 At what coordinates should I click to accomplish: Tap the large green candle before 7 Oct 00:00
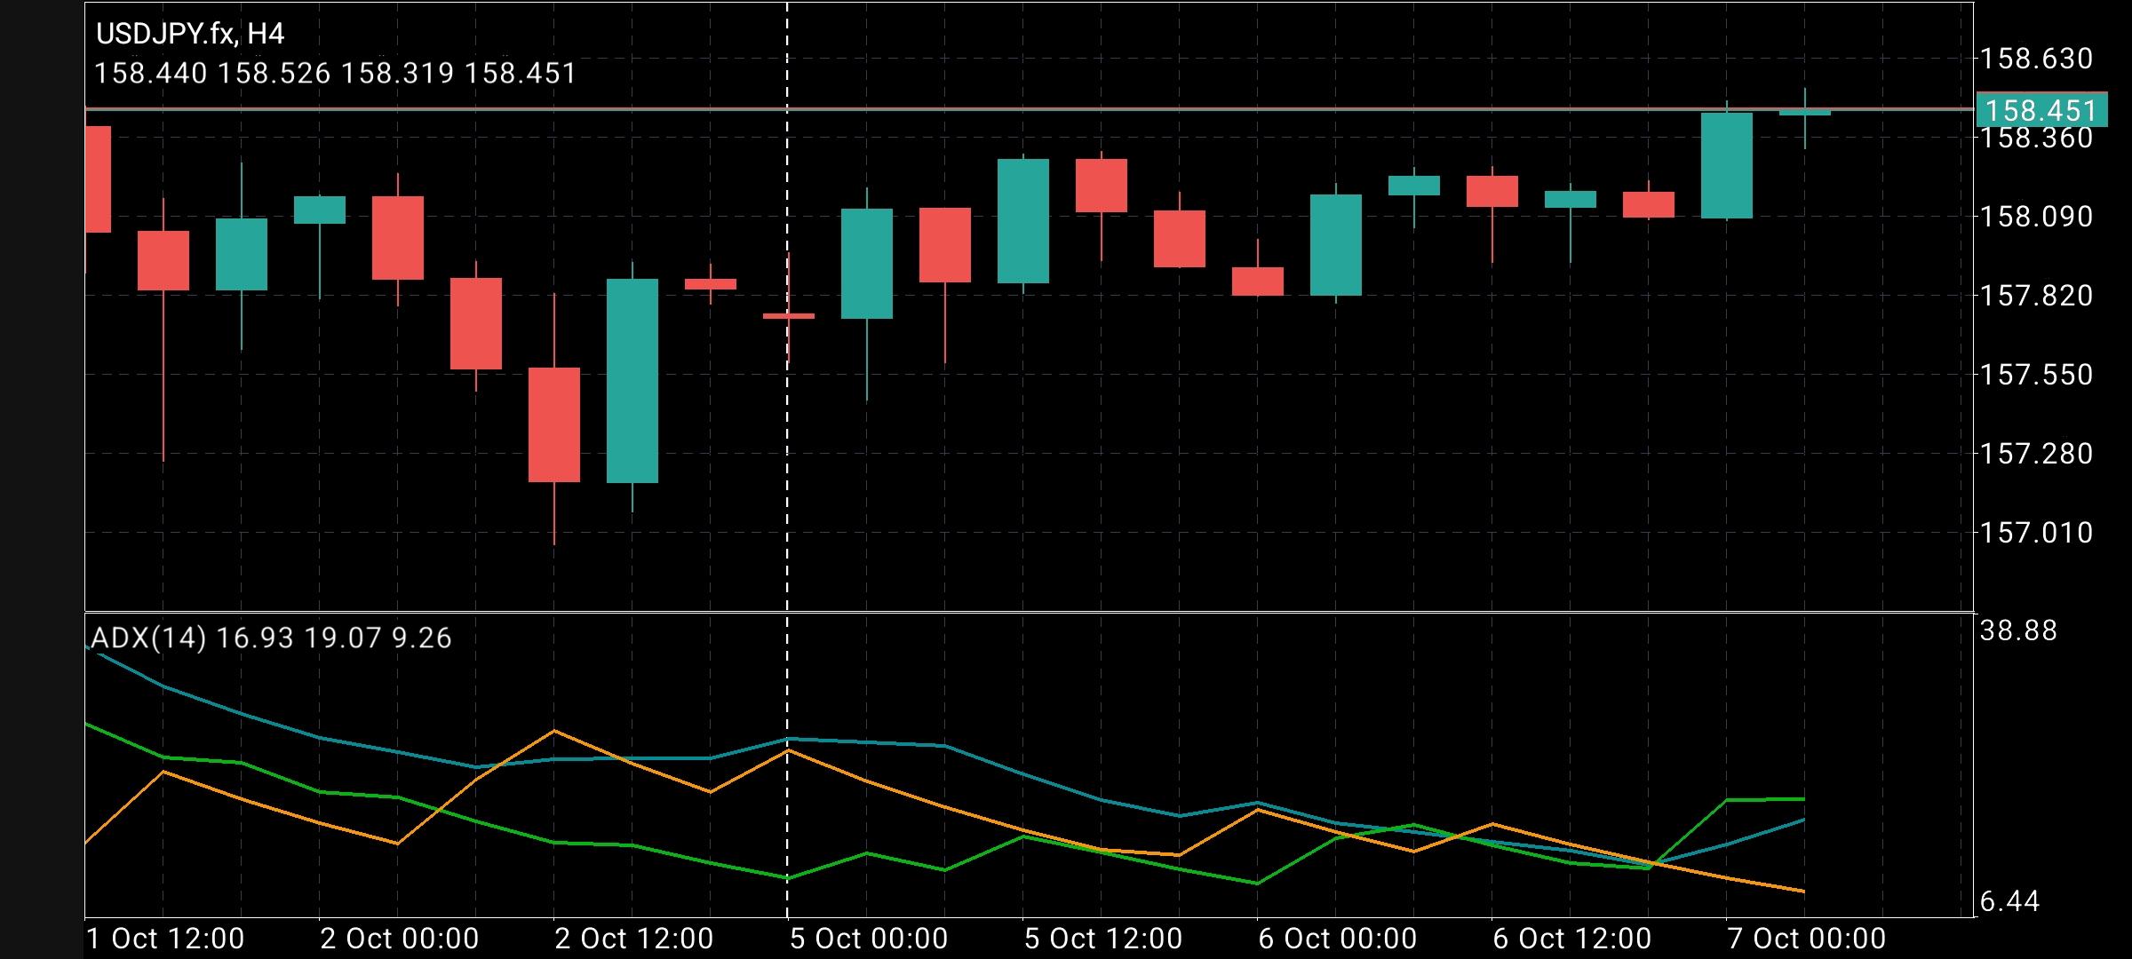1726,165
